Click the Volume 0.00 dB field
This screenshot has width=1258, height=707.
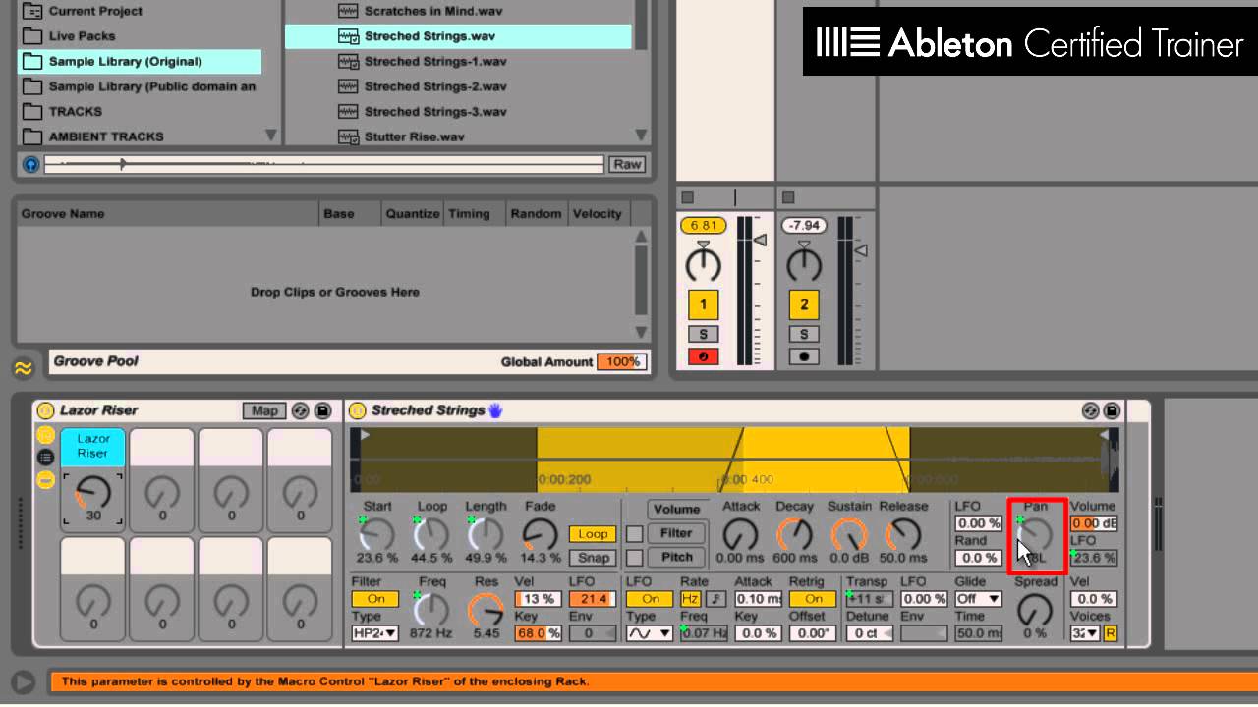pyautogui.click(x=1094, y=523)
